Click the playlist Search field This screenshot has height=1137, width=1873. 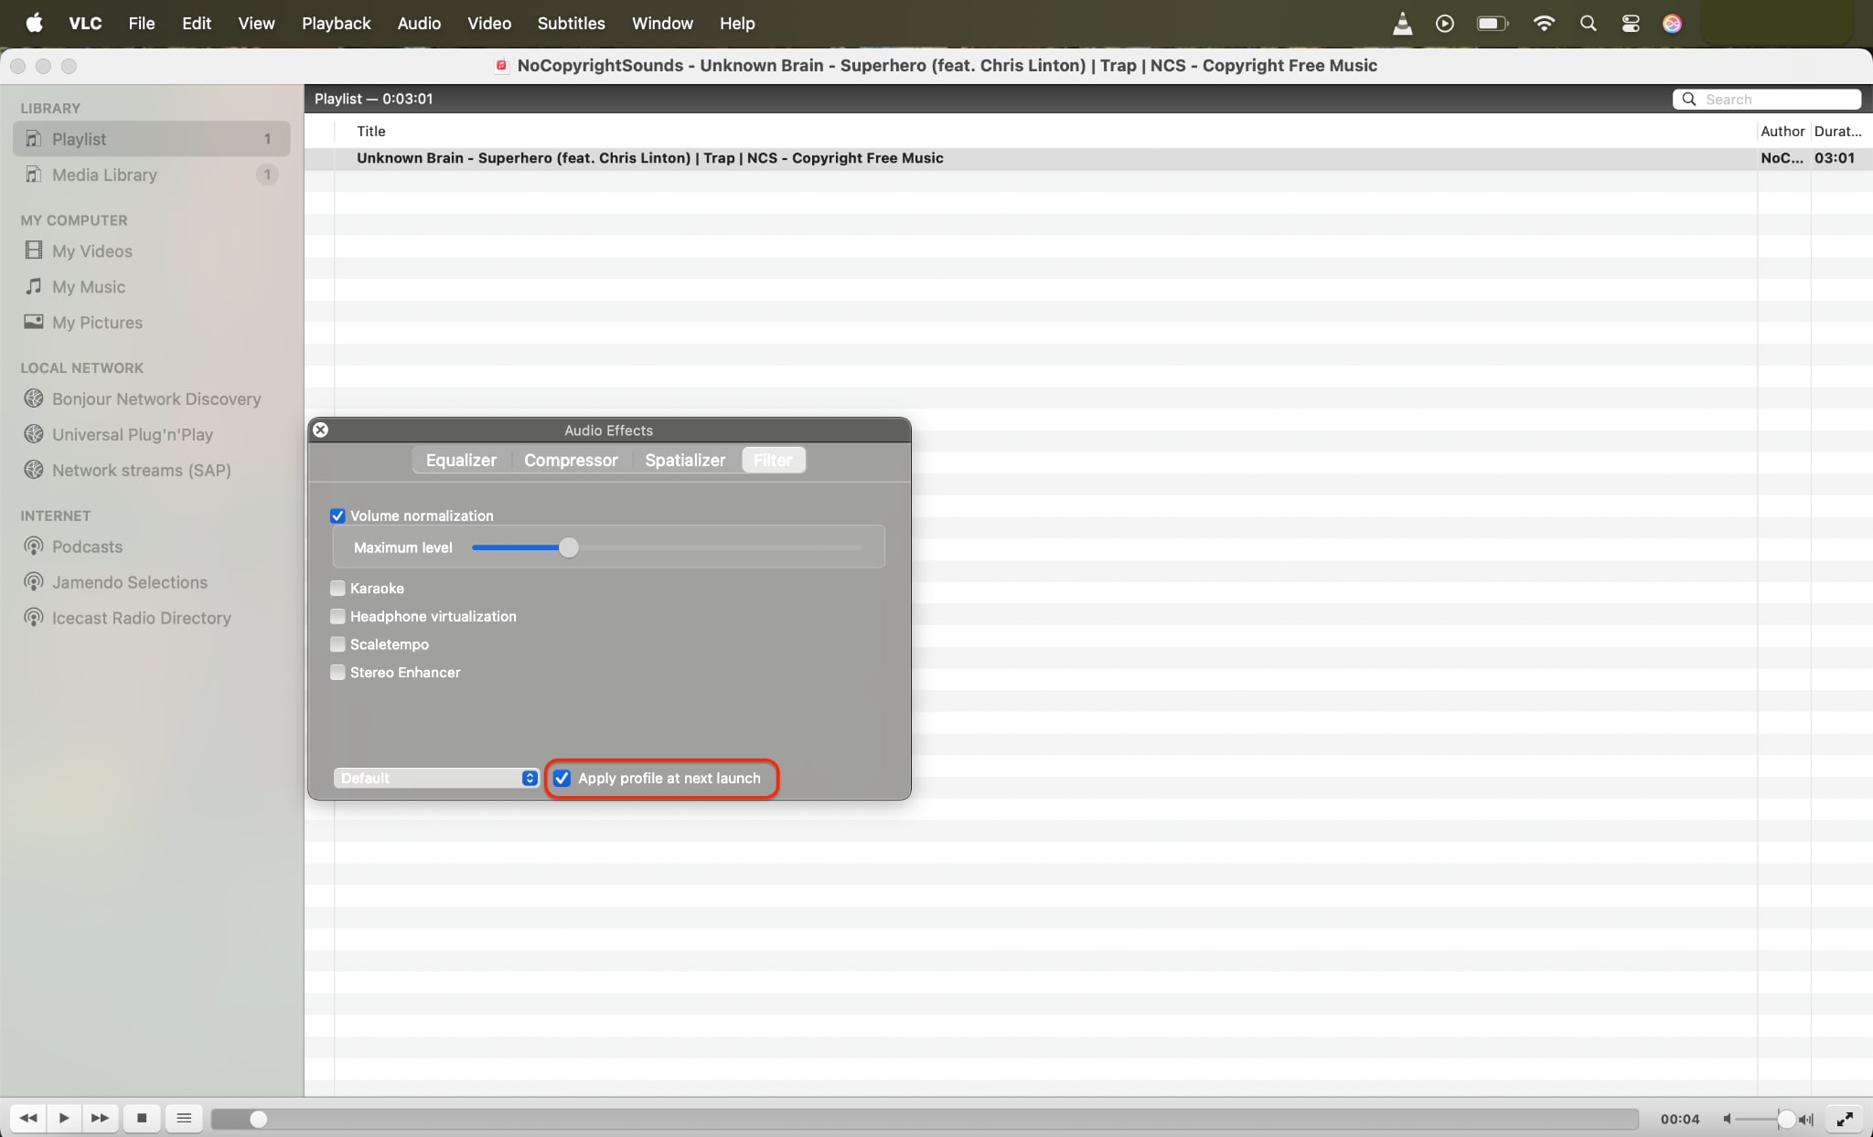pyautogui.click(x=1767, y=99)
